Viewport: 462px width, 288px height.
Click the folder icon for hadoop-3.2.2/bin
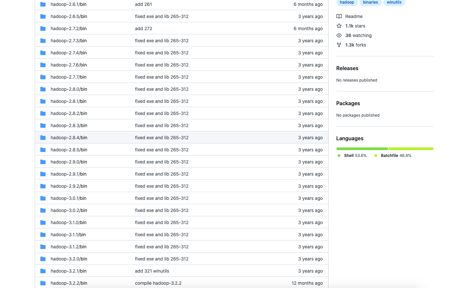point(43,283)
